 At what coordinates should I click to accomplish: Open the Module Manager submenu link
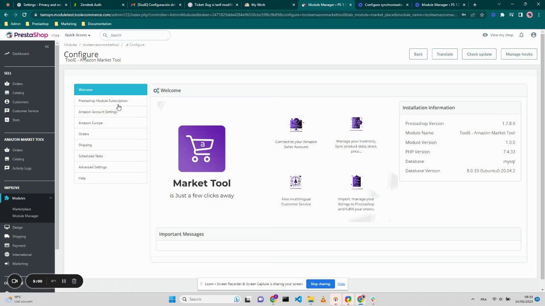click(26, 216)
